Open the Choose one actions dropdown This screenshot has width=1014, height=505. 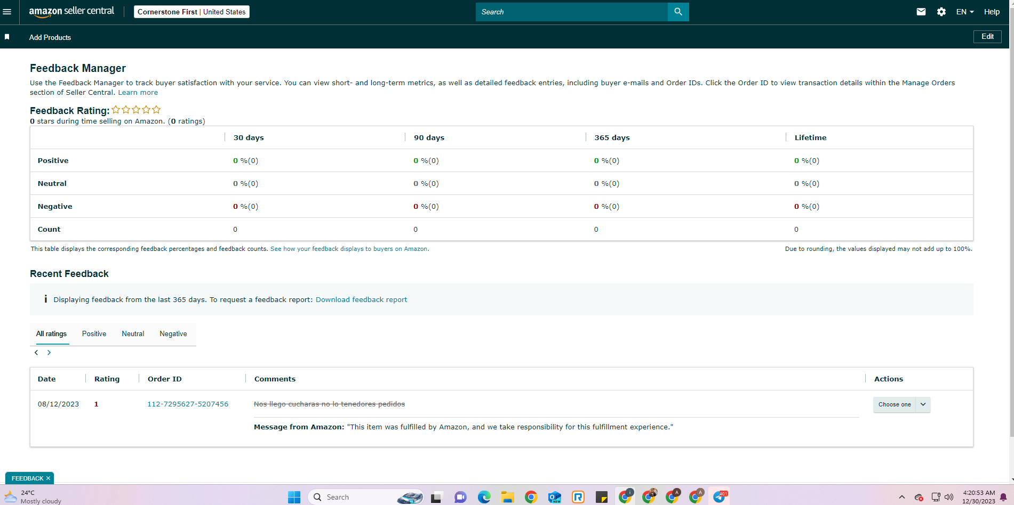point(901,405)
